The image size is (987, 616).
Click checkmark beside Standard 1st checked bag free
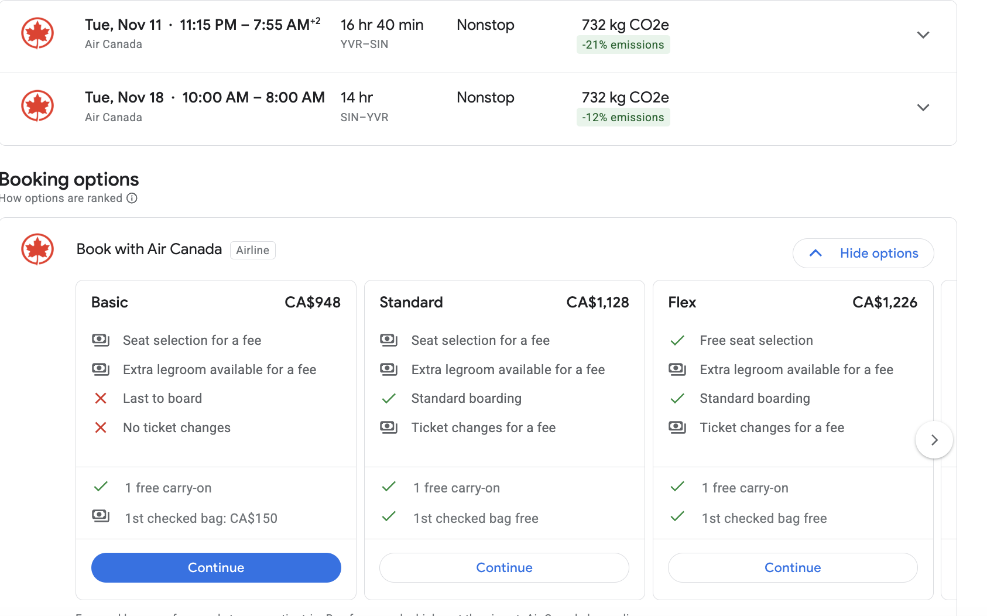(x=389, y=516)
